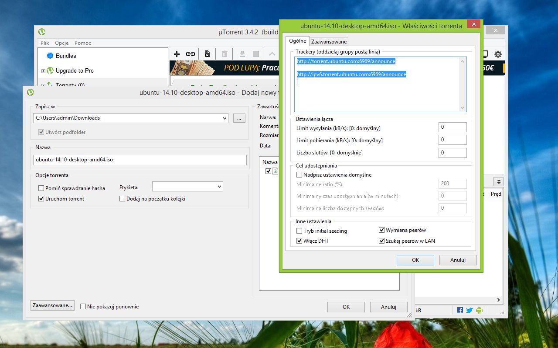Open the Plik menu

tap(45, 43)
